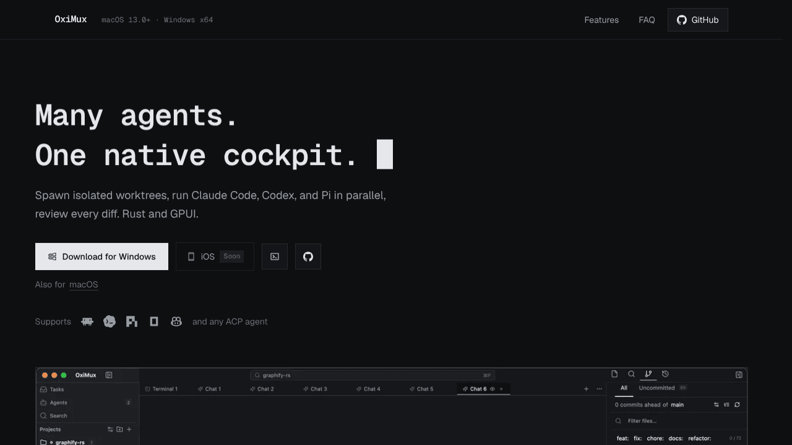The height and width of the screenshot is (445, 792).
Task: Click the plus icon in Projects header
Action: pos(129,429)
